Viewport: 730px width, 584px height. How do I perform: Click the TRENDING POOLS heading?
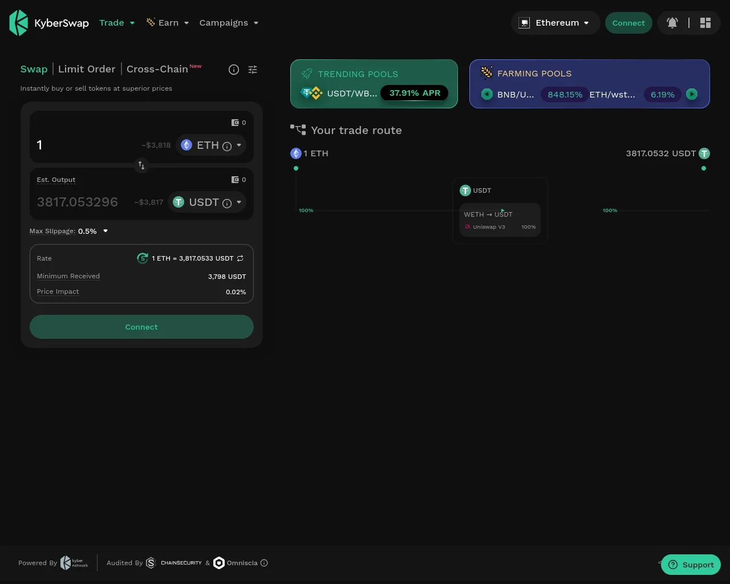click(358, 74)
